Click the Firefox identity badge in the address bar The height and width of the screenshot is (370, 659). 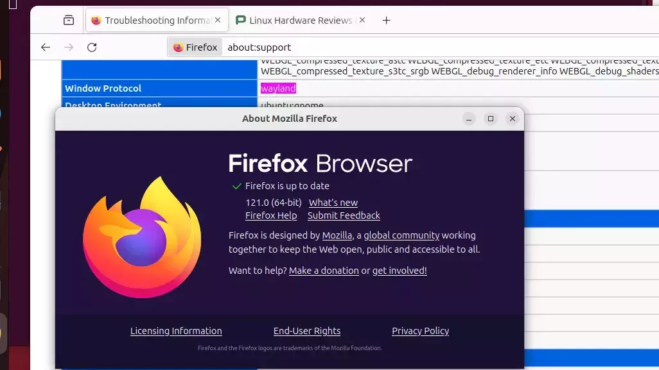click(x=195, y=47)
